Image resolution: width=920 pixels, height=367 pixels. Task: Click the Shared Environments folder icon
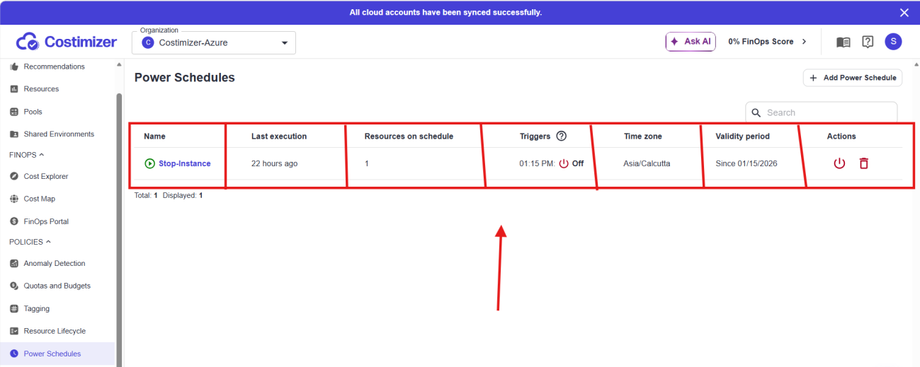pyautogui.click(x=14, y=134)
